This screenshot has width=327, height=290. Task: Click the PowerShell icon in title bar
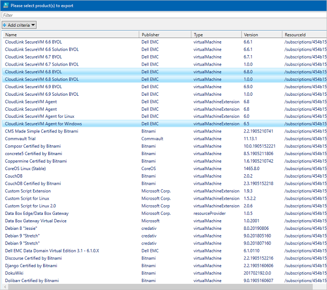[x=6, y=5]
